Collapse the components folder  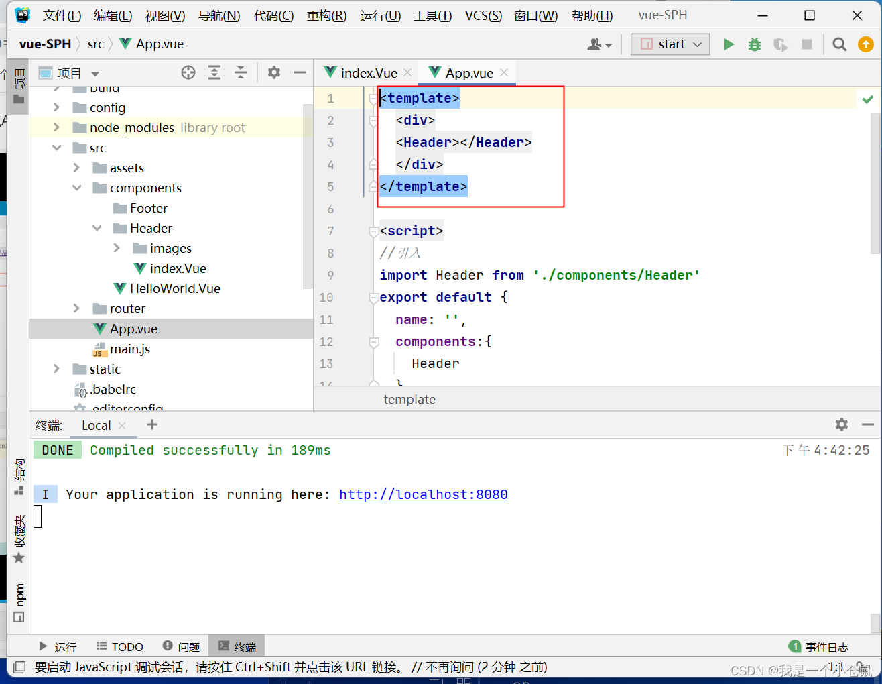[x=76, y=188]
